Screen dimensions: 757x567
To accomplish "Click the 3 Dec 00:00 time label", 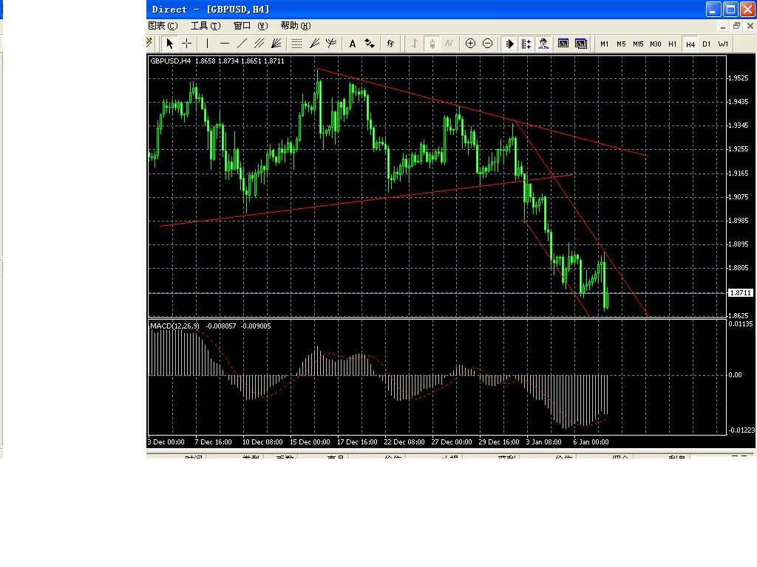I will (166, 441).
